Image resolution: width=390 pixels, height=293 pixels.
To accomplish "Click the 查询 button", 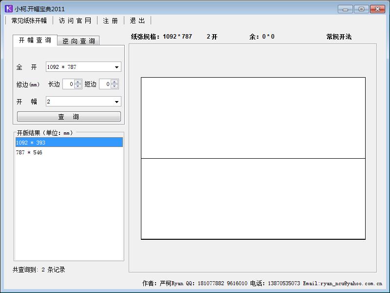I will (x=69, y=116).
